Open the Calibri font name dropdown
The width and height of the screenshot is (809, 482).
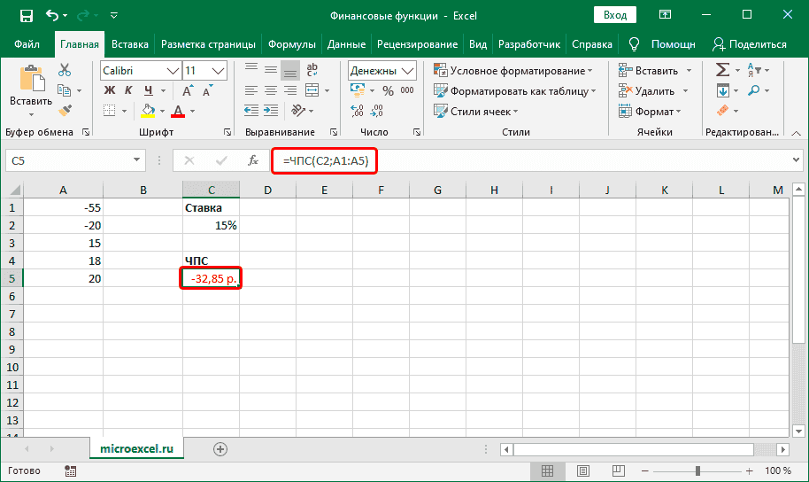coord(173,71)
